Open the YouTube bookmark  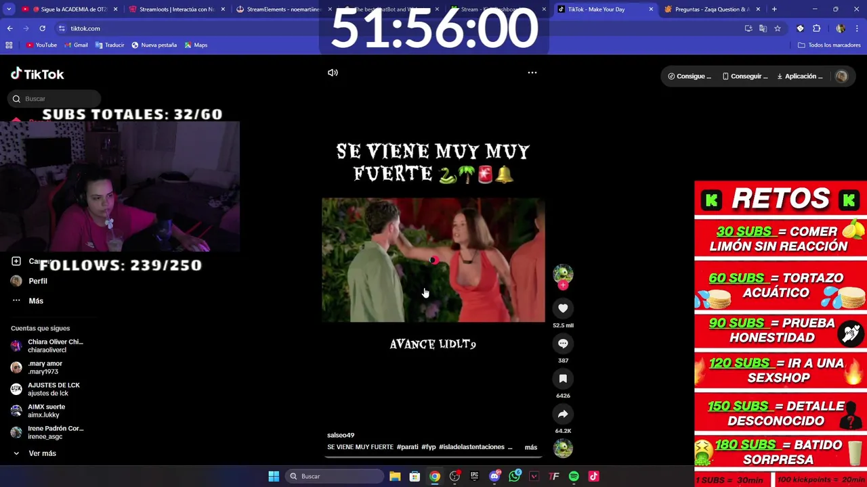[41, 45]
